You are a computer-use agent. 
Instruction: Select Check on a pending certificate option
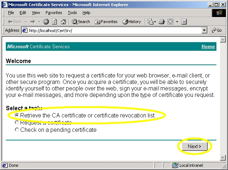[17, 130]
